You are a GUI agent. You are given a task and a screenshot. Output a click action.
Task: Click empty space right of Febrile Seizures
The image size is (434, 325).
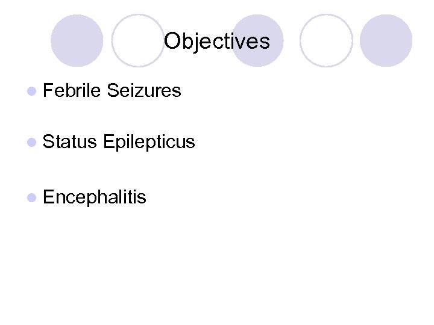301,91
